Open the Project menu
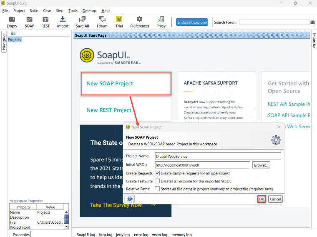The width and height of the screenshot is (317, 237). 19,10
